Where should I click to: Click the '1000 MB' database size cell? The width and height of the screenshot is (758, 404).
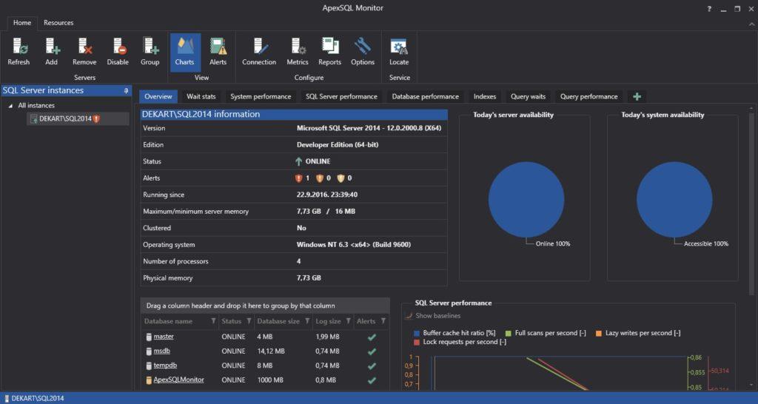pyautogui.click(x=270, y=380)
